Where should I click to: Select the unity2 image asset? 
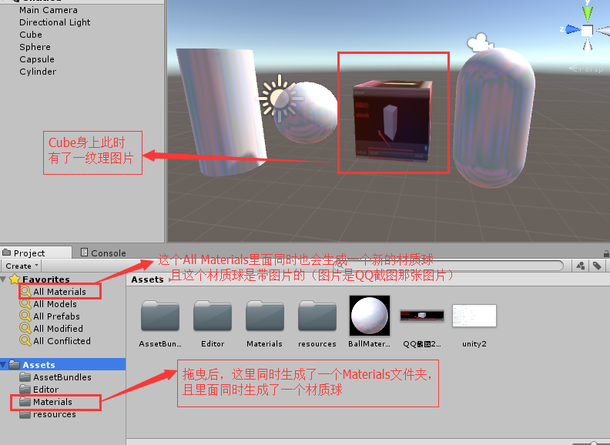point(474,316)
